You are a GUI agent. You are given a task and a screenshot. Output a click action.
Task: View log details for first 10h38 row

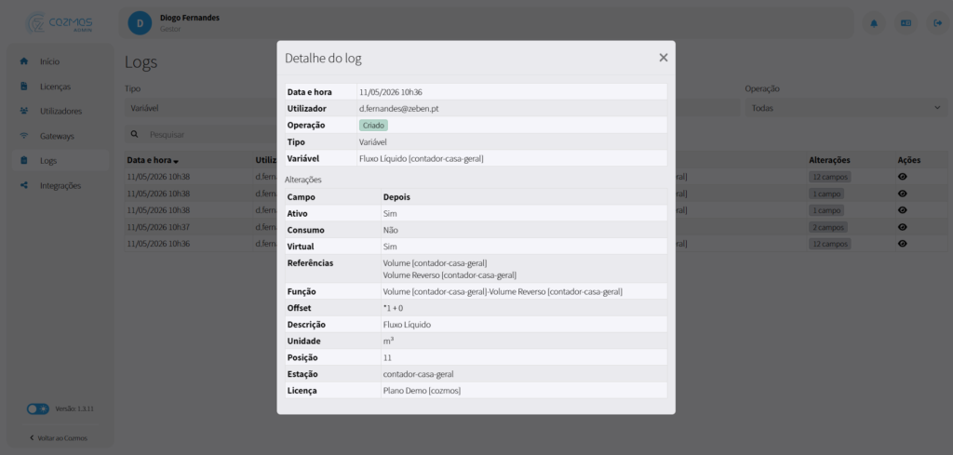tap(903, 177)
